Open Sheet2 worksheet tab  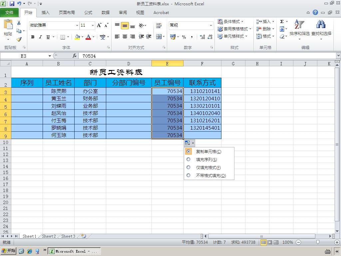49,236
